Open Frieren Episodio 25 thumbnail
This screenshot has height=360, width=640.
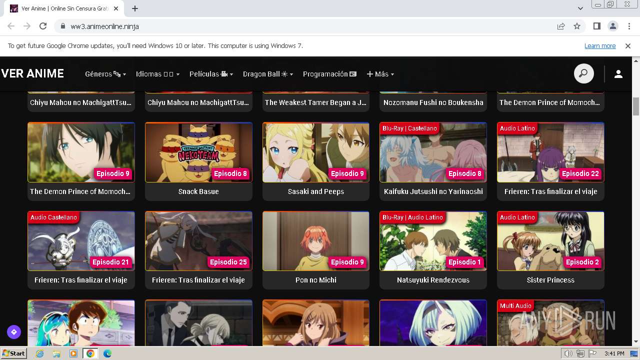198,241
